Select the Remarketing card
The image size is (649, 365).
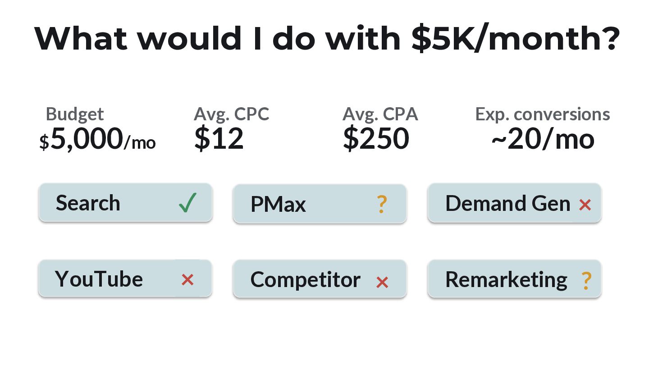click(515, 279)
